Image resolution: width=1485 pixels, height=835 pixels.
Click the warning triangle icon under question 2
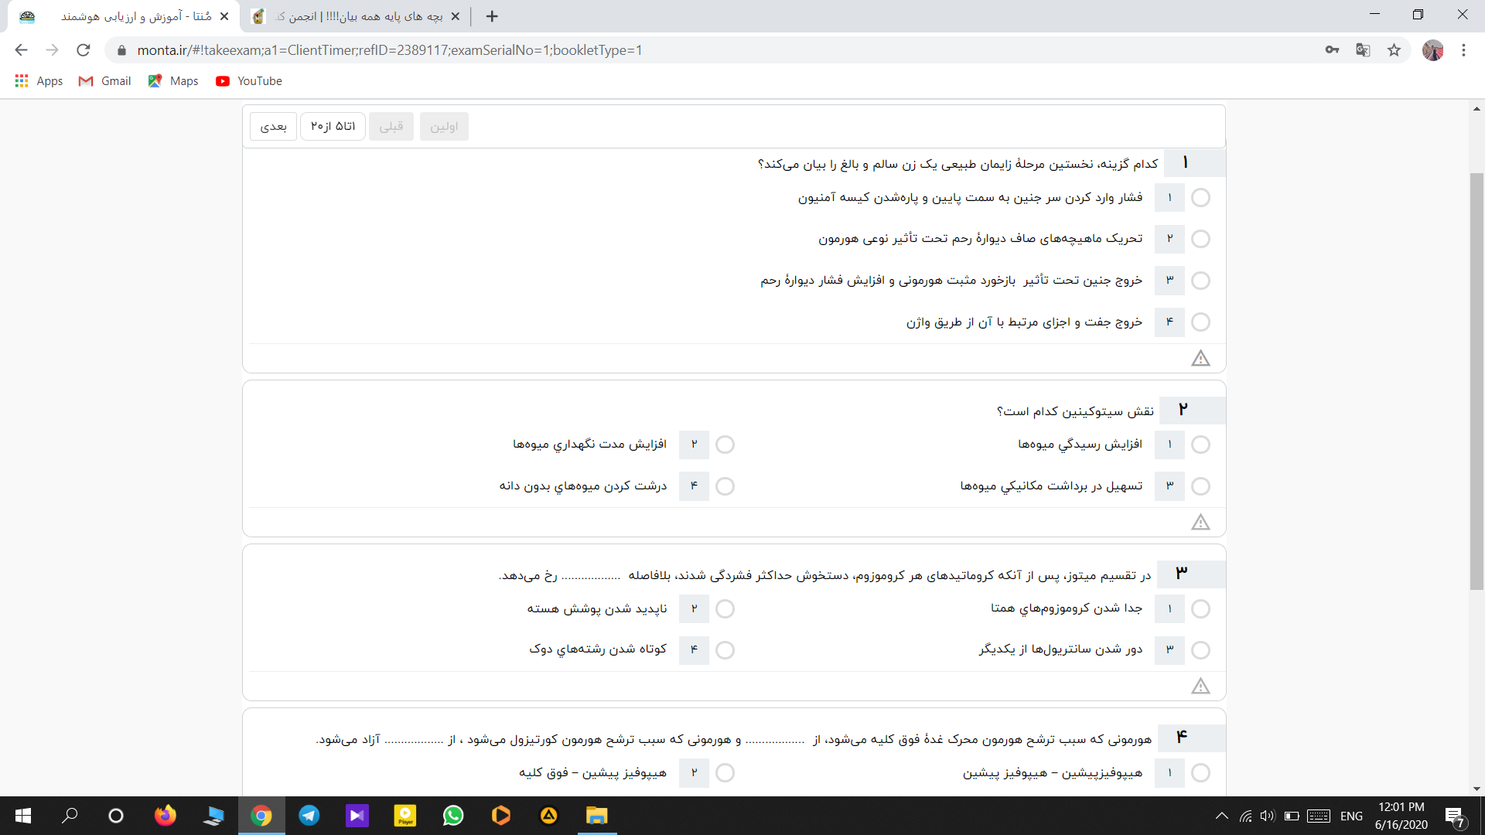point(1200,523)
